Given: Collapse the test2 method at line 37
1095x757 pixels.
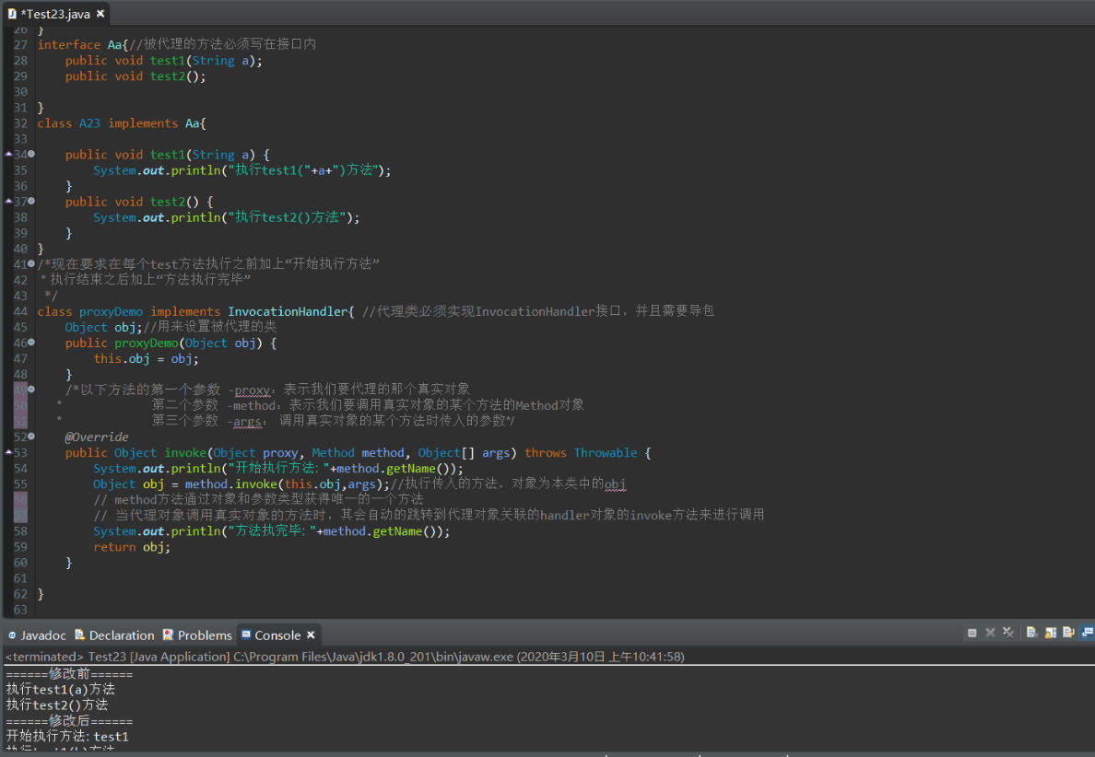Looking at the screenshot, I should click(x=31, y=202).
